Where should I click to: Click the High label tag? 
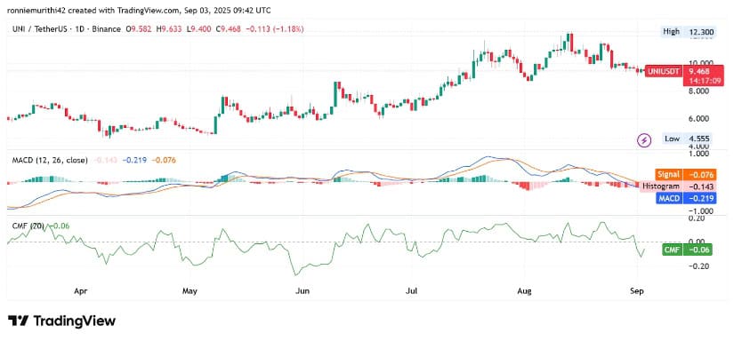[x=670, y=32]
